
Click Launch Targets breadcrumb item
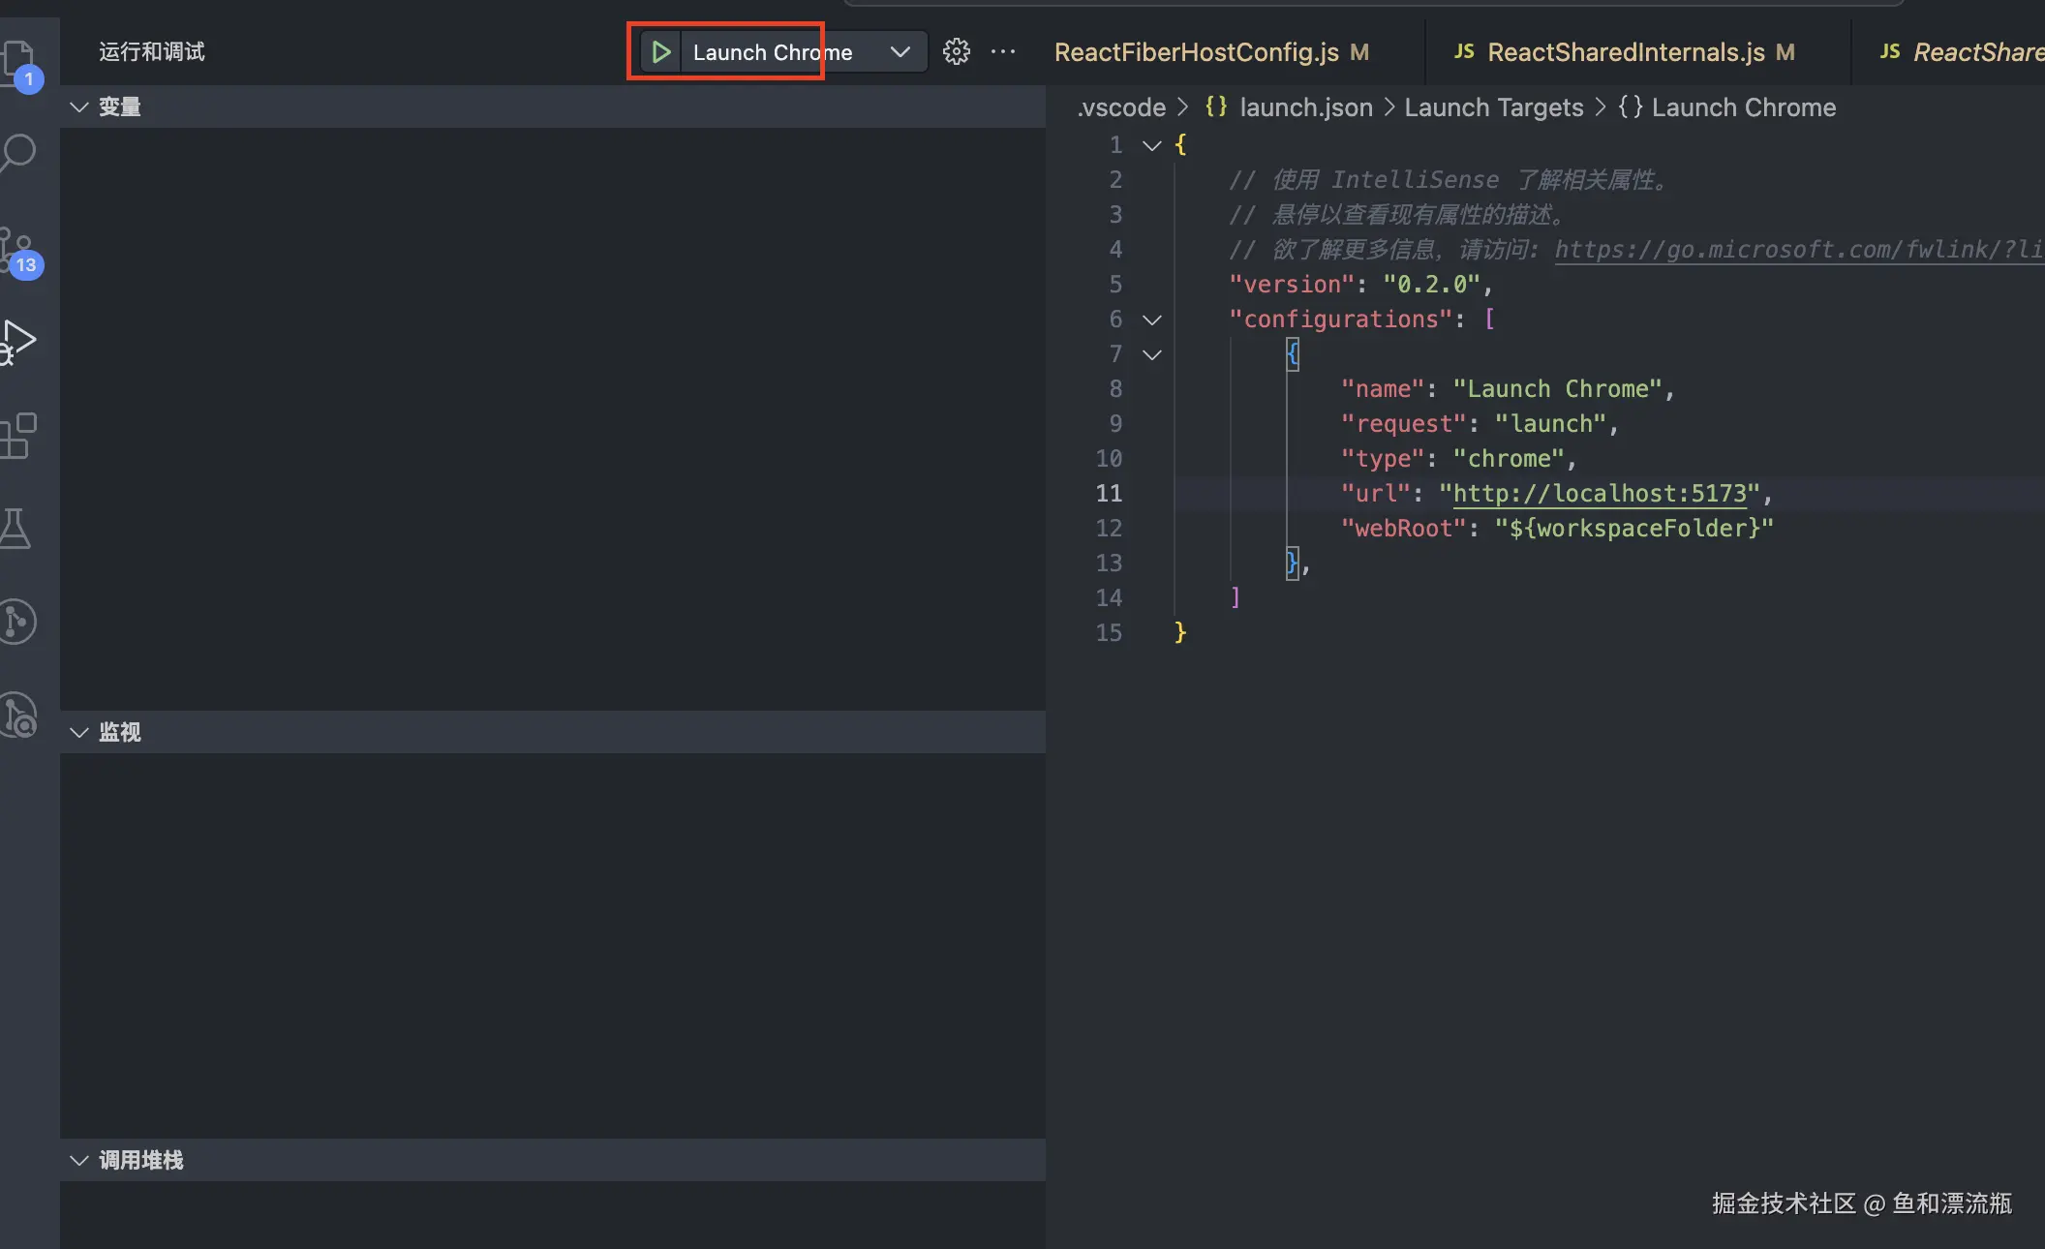click(x=1493, y=107)
